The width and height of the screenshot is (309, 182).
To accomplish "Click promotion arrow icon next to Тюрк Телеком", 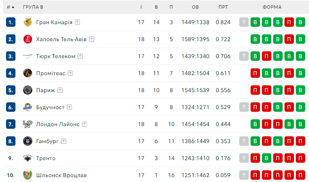I will point(80,56).
